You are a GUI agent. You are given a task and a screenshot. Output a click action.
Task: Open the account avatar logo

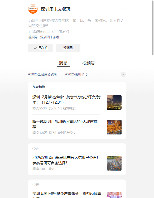pos(33,9)
